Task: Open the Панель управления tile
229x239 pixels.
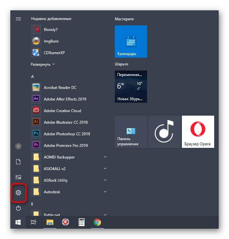Action: (x=131, y=132)
